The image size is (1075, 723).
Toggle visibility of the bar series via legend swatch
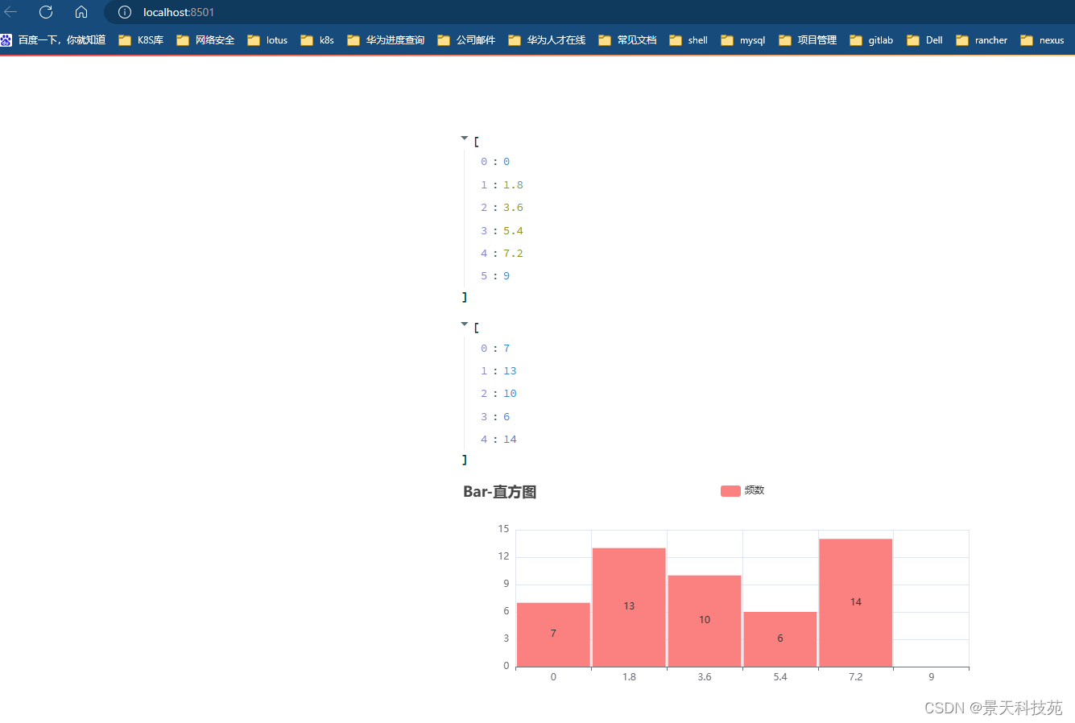click(x=730, y=490)
